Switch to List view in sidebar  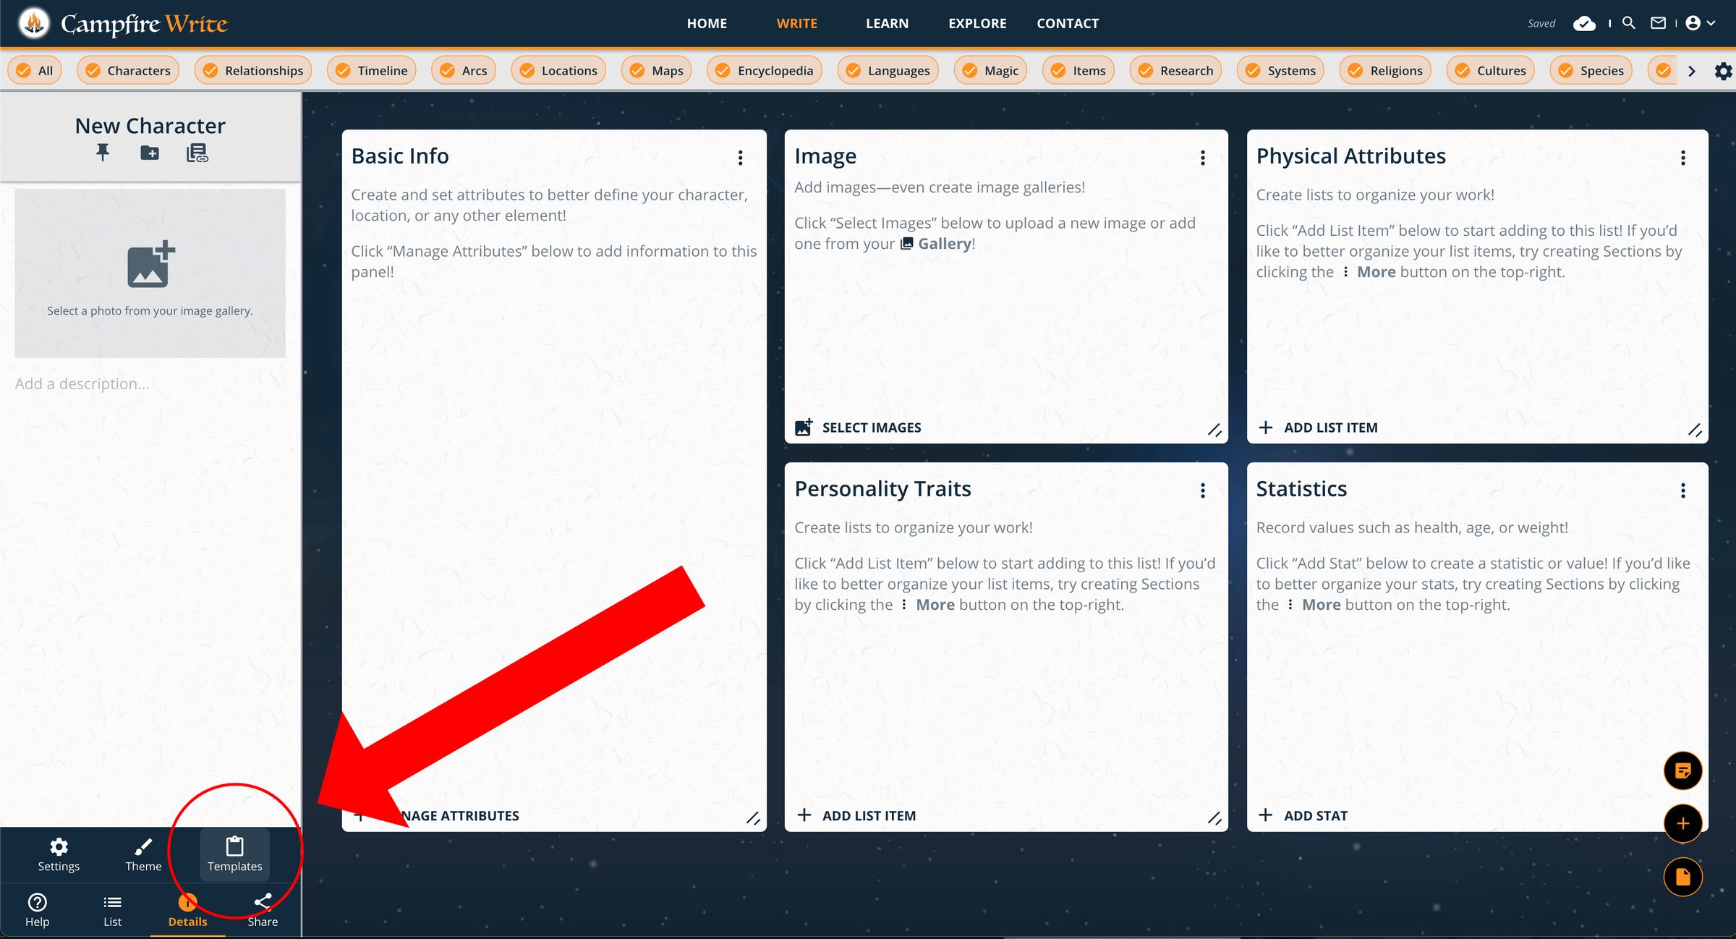pos(112,910)
